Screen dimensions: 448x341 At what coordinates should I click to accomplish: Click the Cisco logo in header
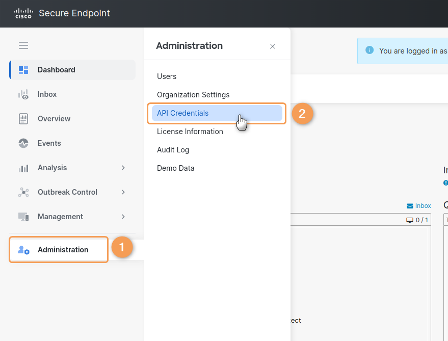click(23, 13)
